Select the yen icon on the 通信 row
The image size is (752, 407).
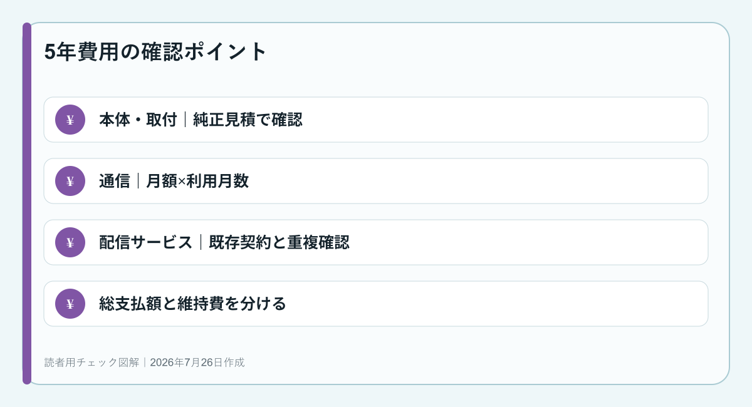(x=70, y=181)
